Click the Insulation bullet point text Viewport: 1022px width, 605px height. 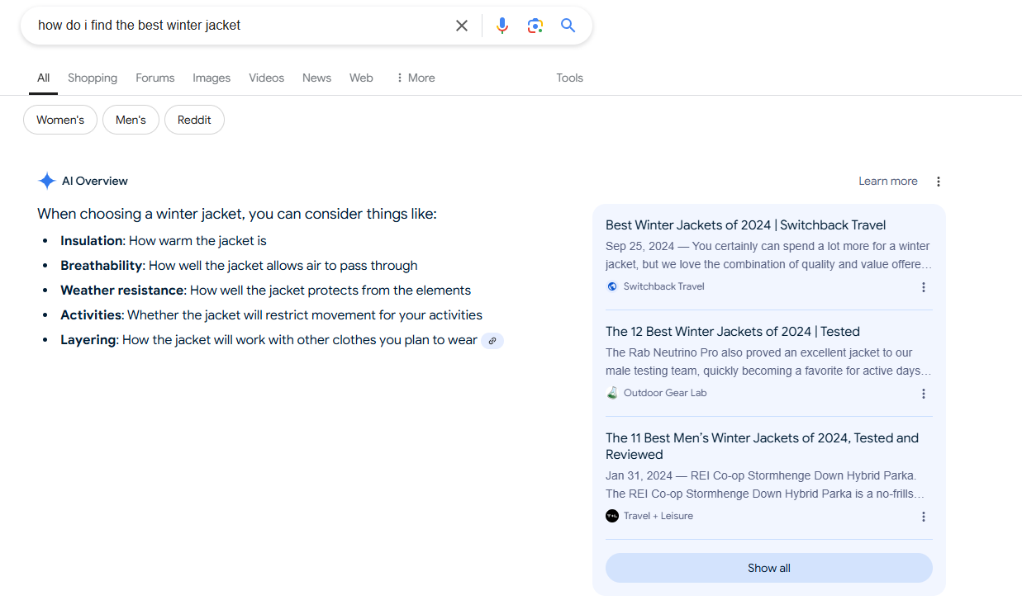tap(164, 241)
